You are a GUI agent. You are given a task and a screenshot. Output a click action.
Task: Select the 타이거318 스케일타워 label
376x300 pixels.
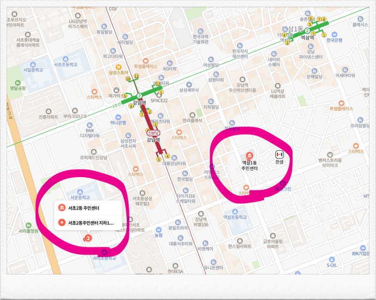tap(186, 198)
